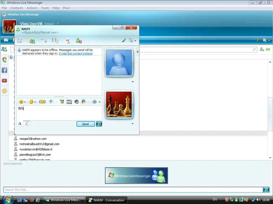The image size is (273, 204).
Task: Send a nudge with the shaking smiley
Action: [42, 102]
